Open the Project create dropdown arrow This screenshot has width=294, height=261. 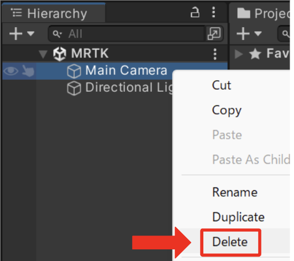258,34
